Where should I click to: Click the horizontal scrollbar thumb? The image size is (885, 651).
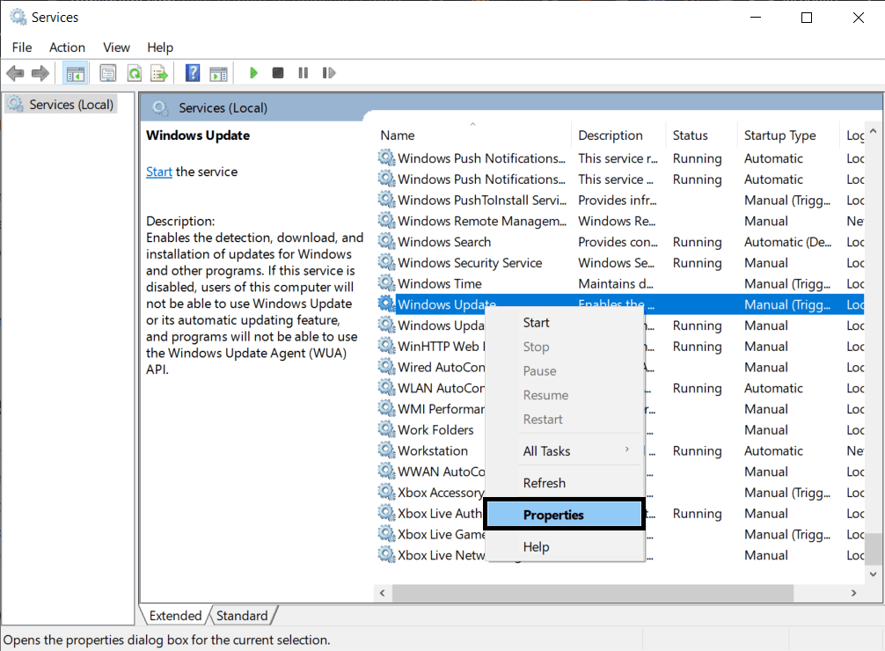tap(593, 593)
